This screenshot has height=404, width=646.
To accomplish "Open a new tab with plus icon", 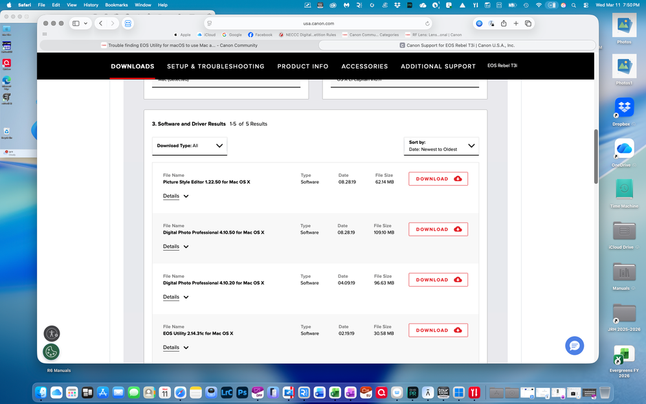I will (516, 23).
